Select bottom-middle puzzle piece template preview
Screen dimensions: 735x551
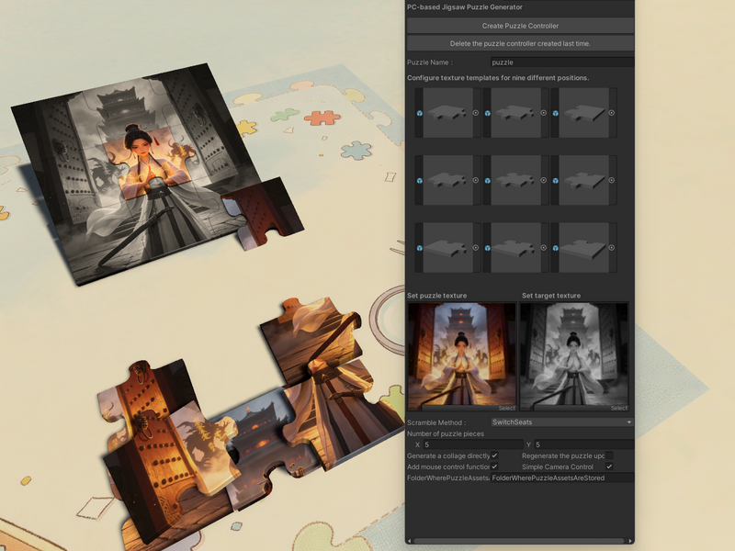coord(515,248)
